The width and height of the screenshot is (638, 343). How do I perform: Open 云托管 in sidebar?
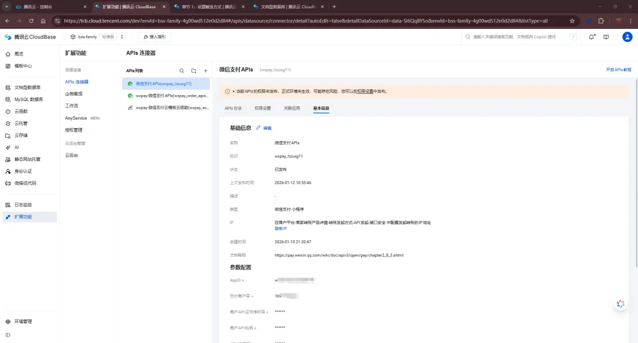21,123
